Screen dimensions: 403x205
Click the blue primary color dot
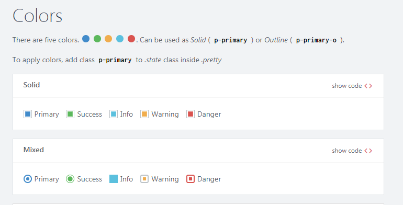pos(86,39)
